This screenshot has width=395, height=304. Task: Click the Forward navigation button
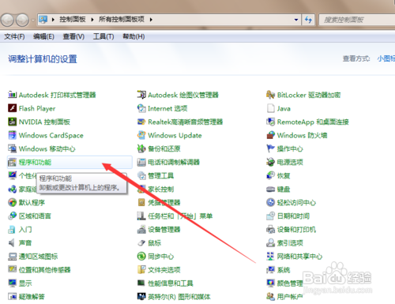click(x=22, y=20)
